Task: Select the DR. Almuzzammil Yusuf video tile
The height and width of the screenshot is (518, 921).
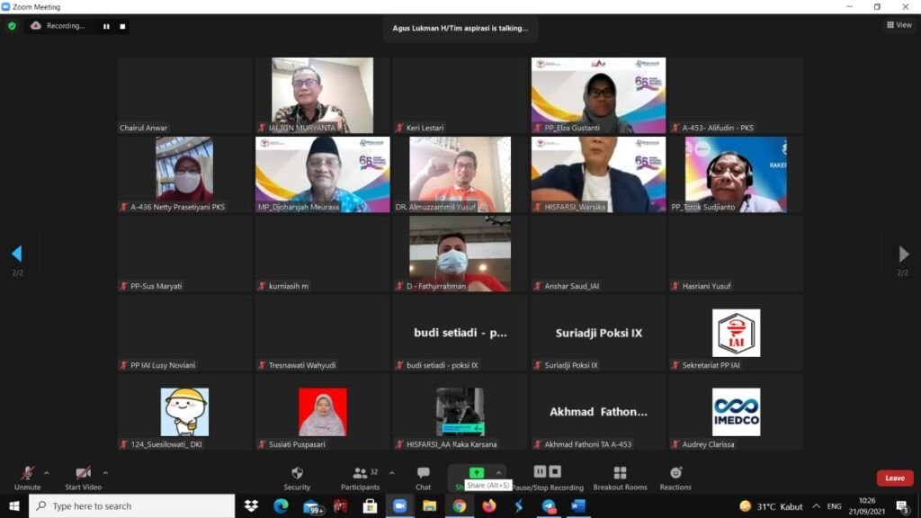Action: pos(460,174)
